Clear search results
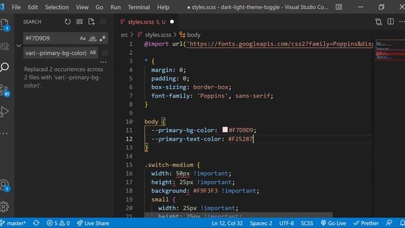 tap(80, 22)
